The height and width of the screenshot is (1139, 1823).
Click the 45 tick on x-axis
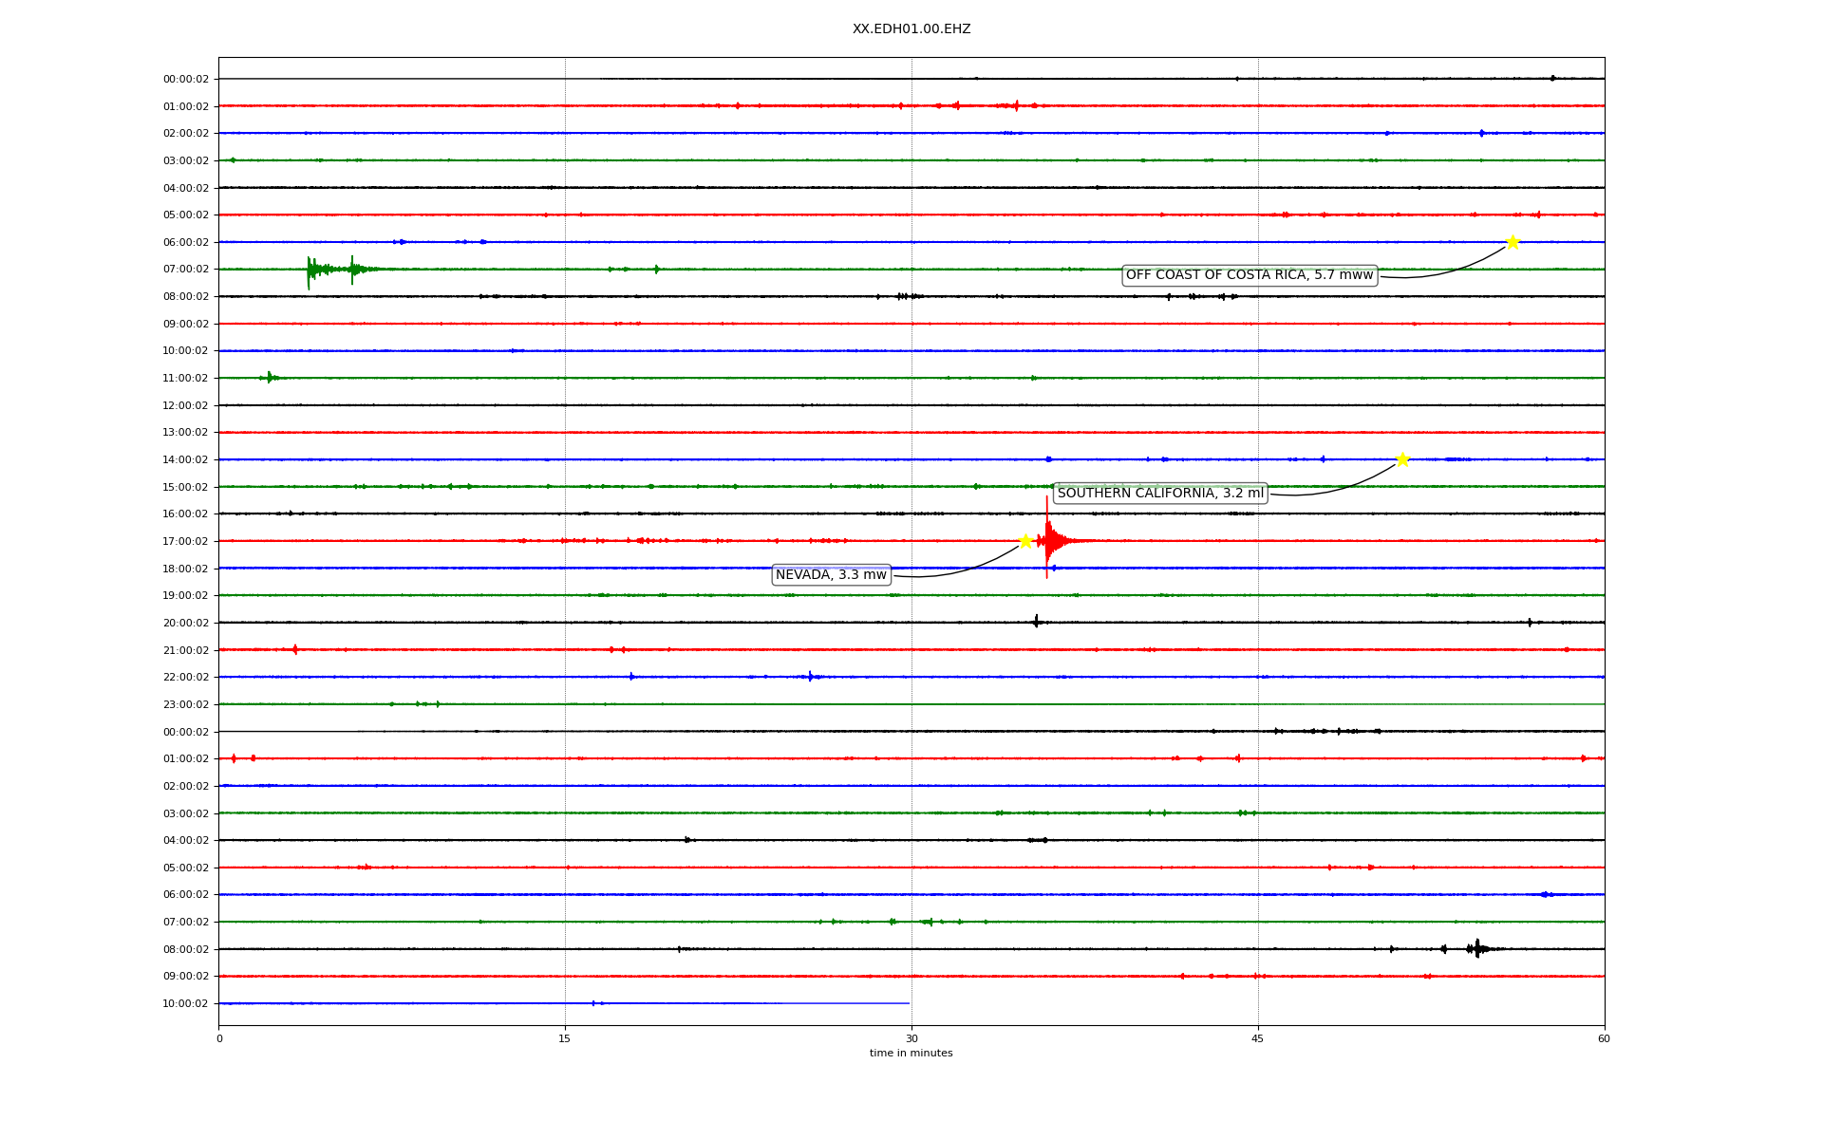pos(1258,1038)
